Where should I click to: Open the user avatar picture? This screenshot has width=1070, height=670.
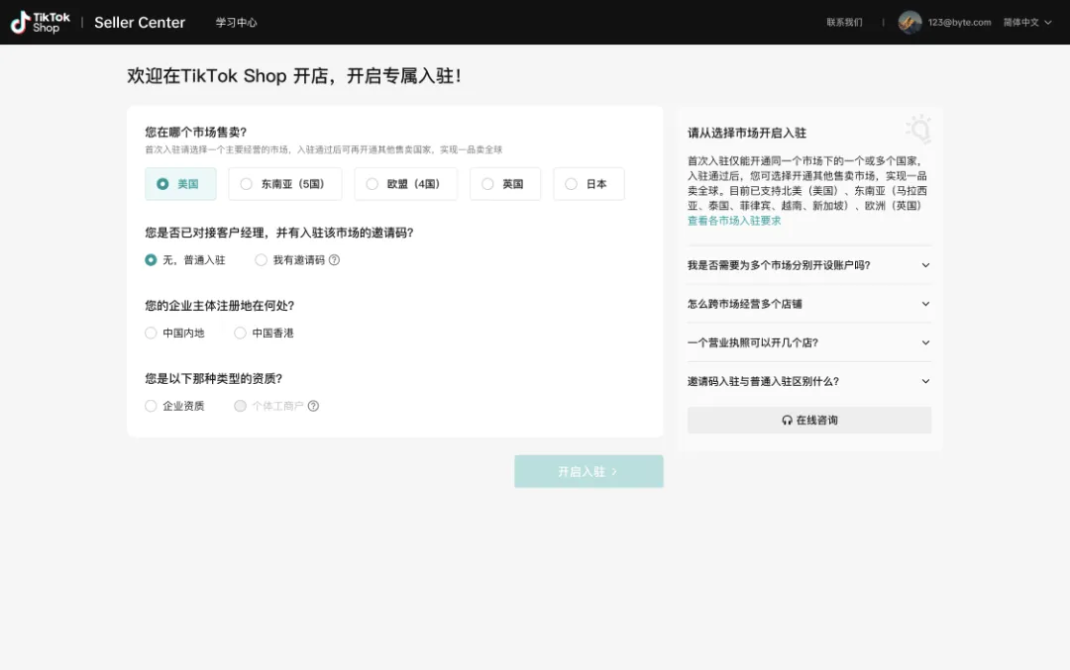(909, 23)
